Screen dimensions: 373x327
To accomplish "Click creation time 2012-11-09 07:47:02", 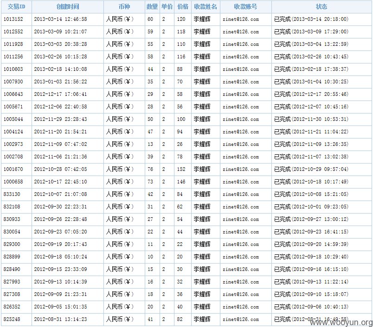I will click(60, 144).
